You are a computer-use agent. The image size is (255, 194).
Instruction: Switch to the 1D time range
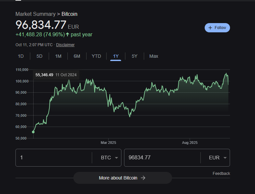pyautogui.click(x=21, y=56)
